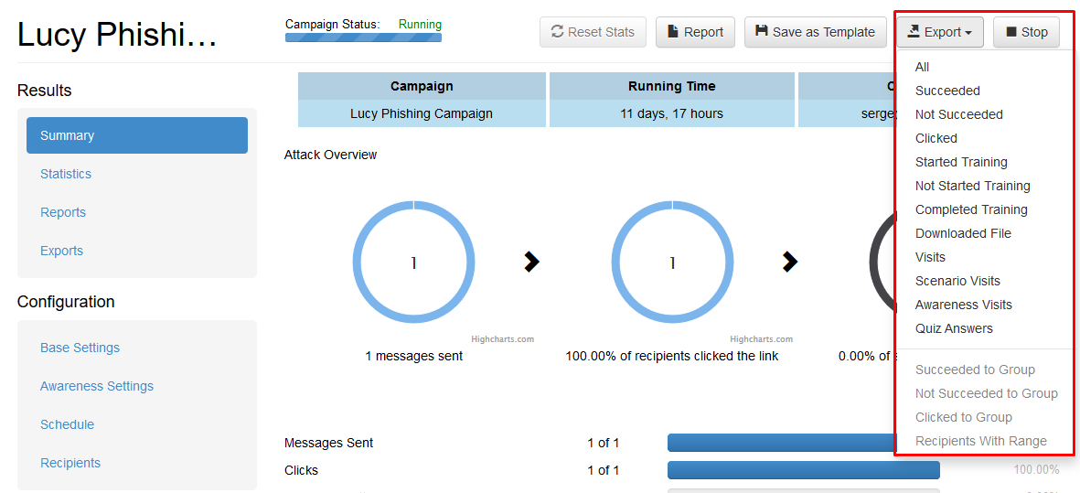The image size is (1080, 493).
Task: Click the Messages Sent row label
Action: 328,444
